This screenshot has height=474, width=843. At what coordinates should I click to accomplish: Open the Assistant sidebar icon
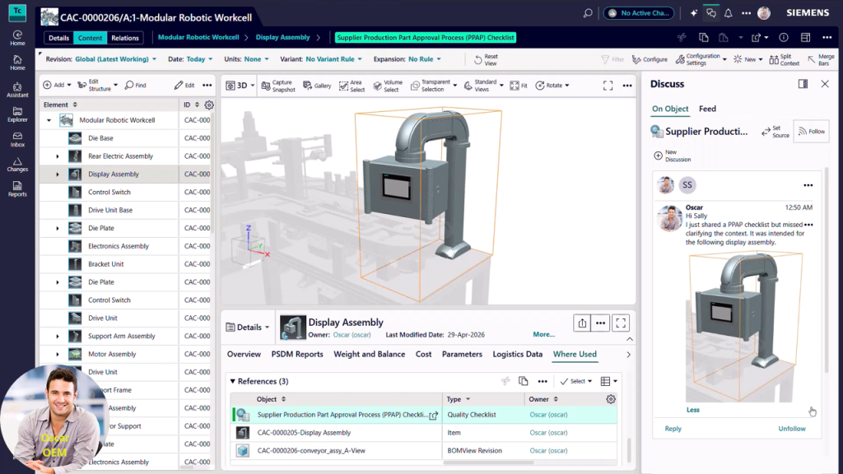[x=17, y=90]
